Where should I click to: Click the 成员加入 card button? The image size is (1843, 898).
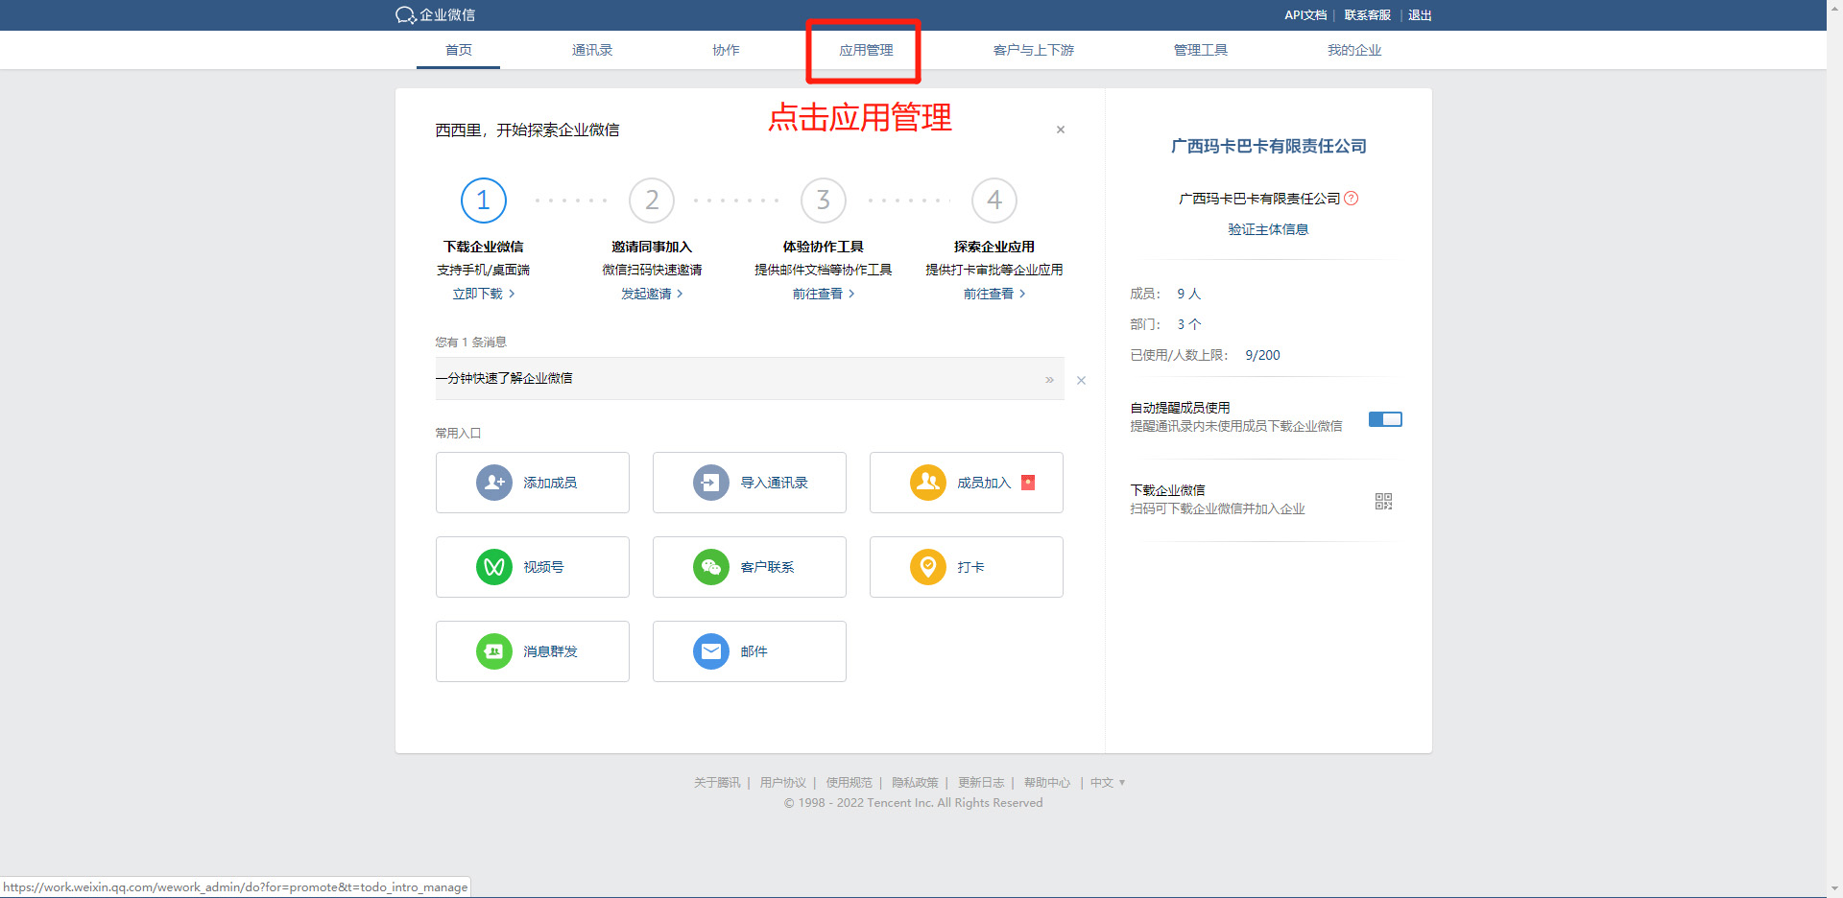tap(967, 483)
